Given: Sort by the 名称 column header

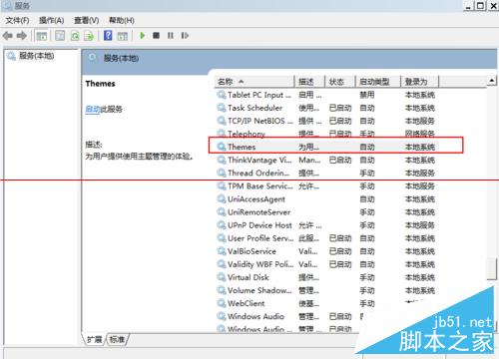Looking at the screenshot, I should [254, 82].
